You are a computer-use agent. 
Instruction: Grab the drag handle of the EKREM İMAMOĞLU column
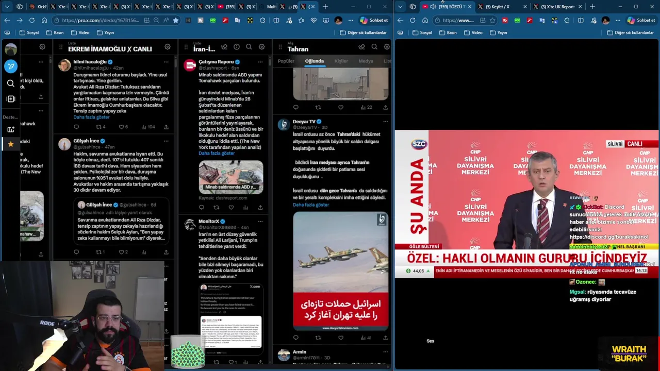(61, 48)
